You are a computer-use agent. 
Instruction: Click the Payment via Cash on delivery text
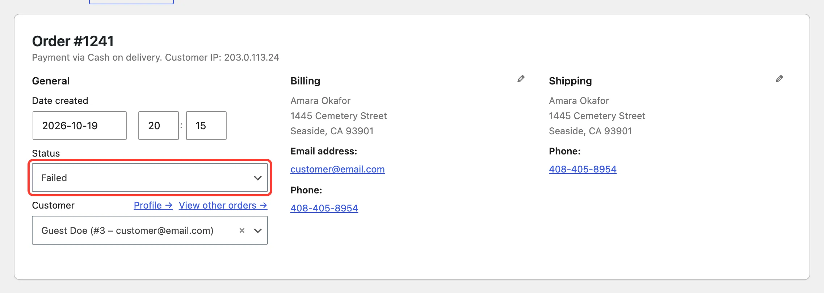(97, 57)
